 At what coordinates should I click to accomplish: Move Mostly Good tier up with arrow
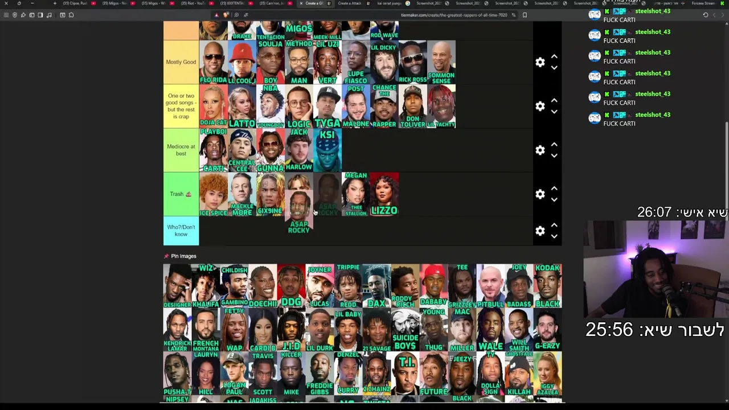point(554,56)
